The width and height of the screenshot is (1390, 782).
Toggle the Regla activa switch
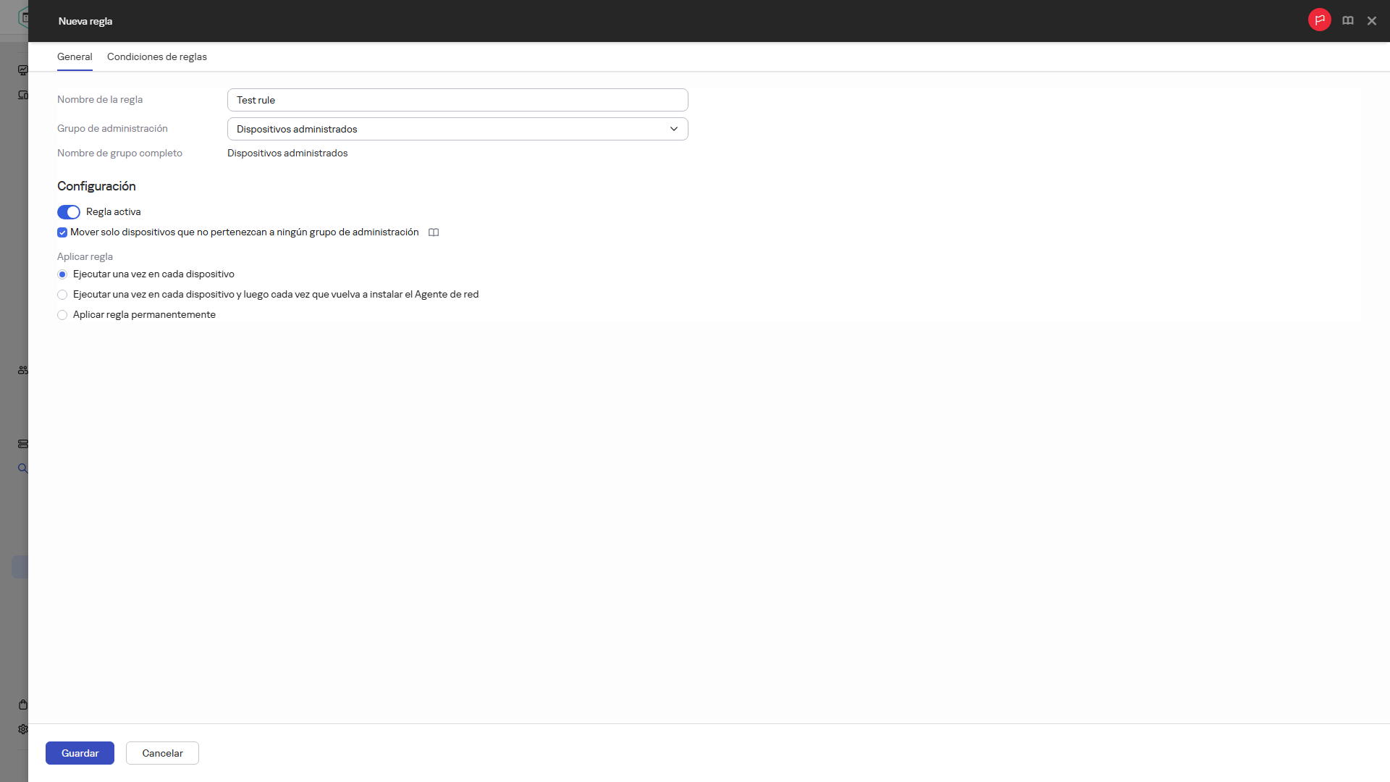[x=69, y=212]
